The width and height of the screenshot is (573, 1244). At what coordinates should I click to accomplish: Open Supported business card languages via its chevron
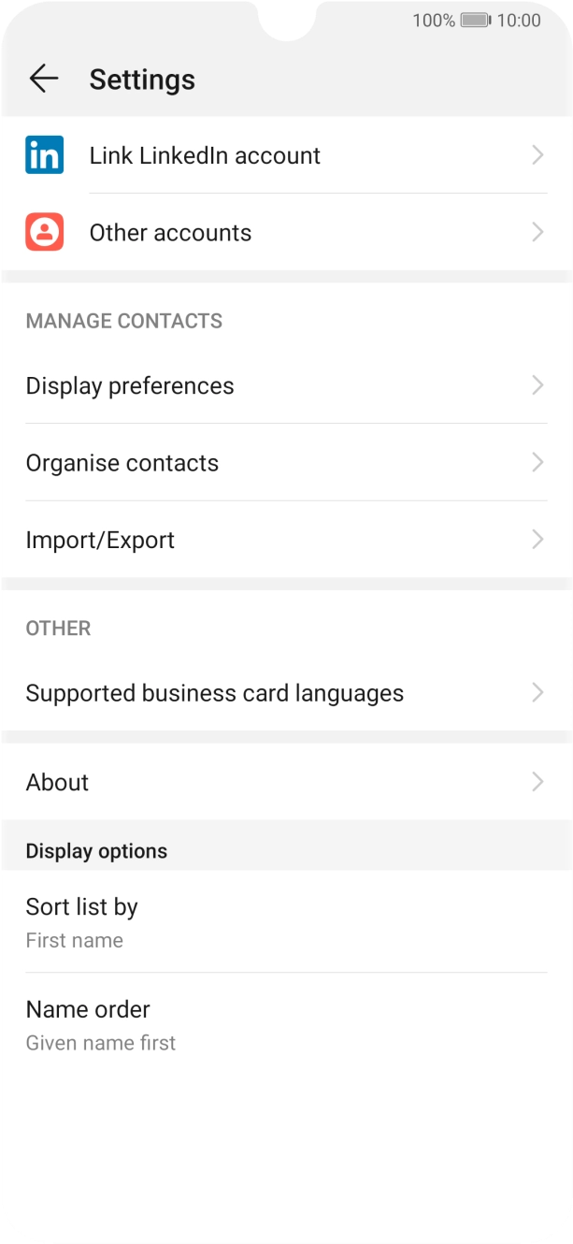537,693
